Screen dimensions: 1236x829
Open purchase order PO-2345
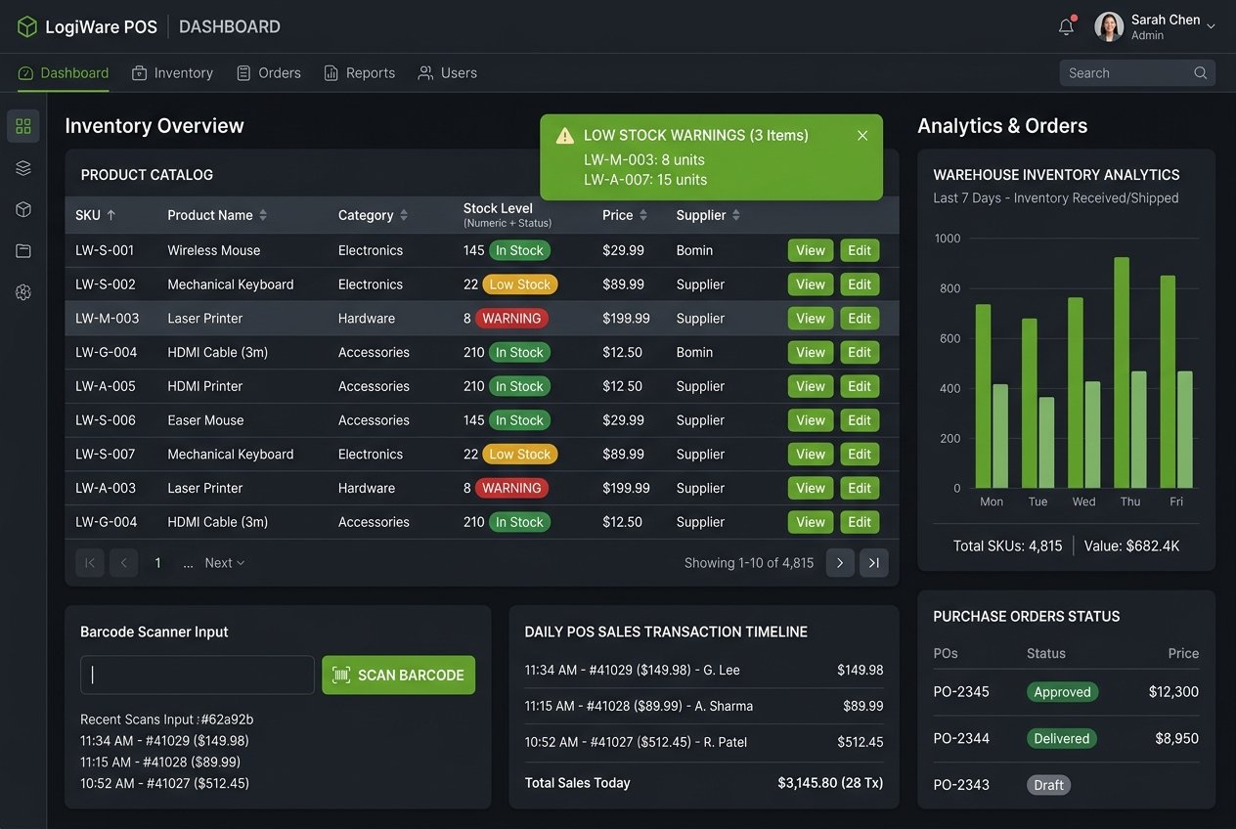(961, 692)
